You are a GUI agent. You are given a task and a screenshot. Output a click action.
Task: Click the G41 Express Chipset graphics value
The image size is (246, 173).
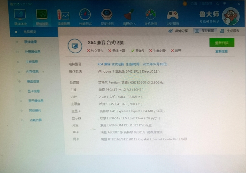click(x=132, y=111)
